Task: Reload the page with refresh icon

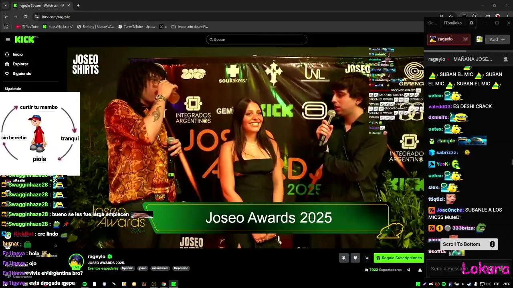Action: tap(25, 17)
